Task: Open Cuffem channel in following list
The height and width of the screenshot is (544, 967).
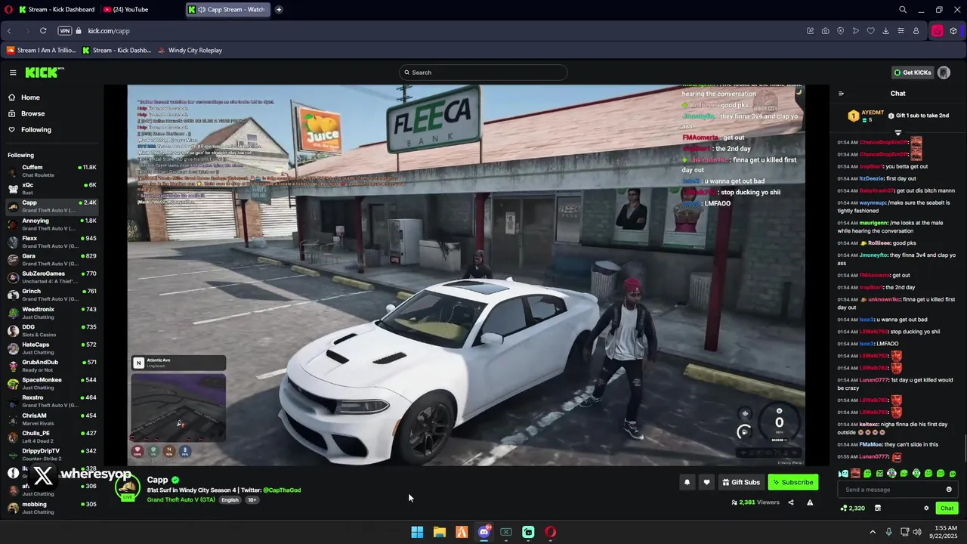Action: click(51, 171)
